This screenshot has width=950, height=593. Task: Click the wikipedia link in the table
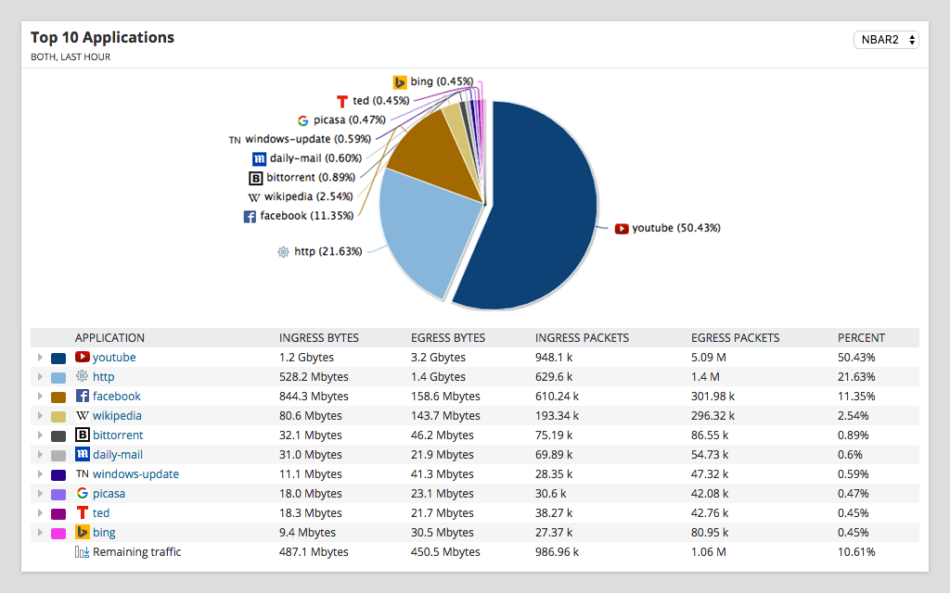click(x=116, y=415)
